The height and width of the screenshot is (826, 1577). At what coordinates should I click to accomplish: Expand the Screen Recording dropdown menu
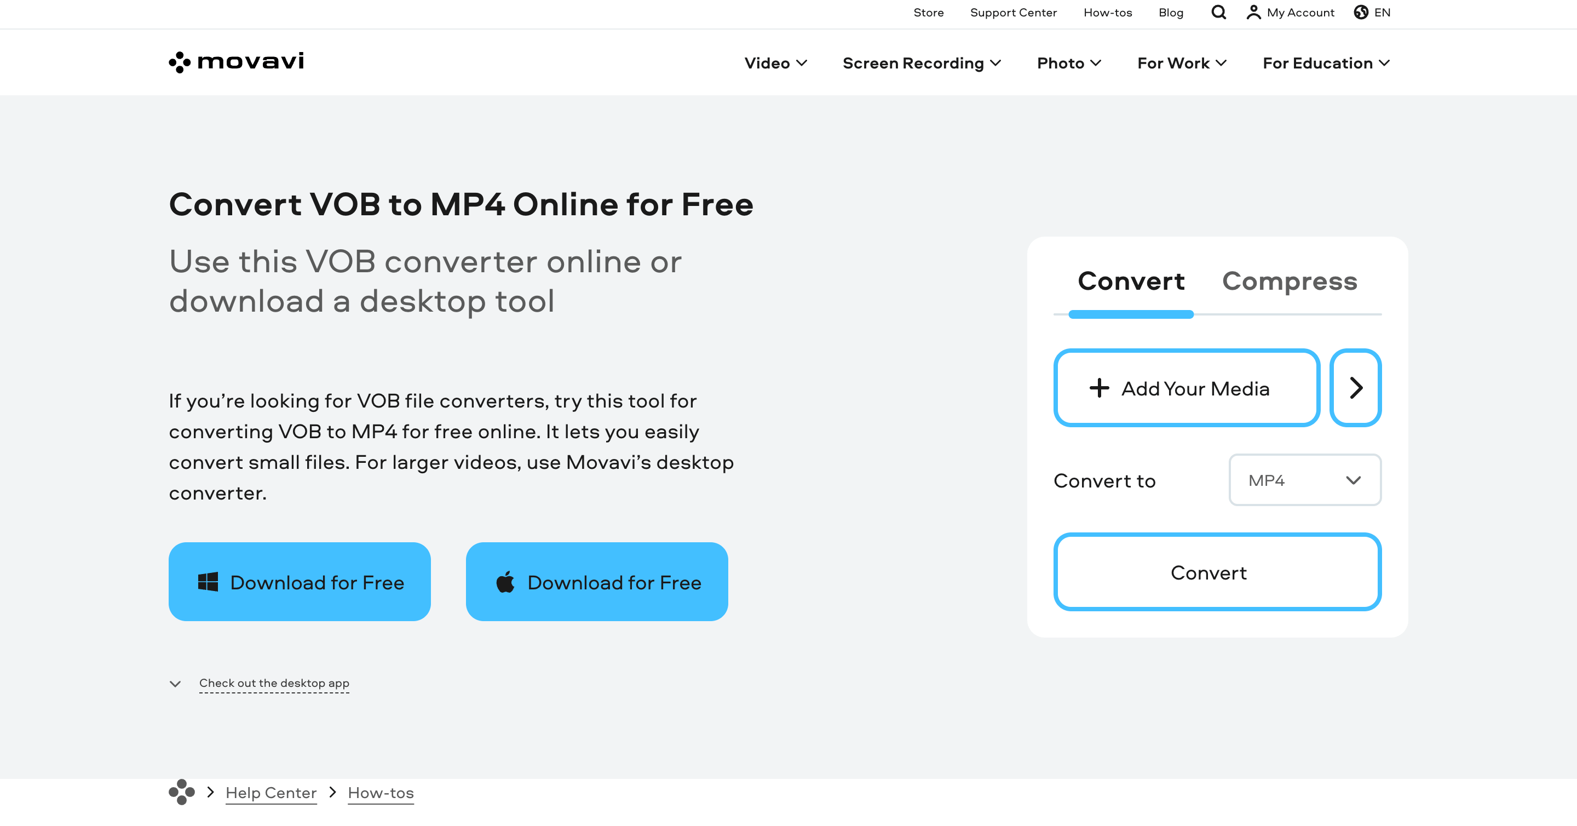point(922,62)
